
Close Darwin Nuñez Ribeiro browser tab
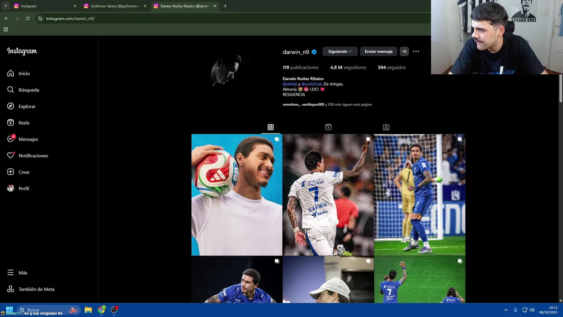point(215,6)
